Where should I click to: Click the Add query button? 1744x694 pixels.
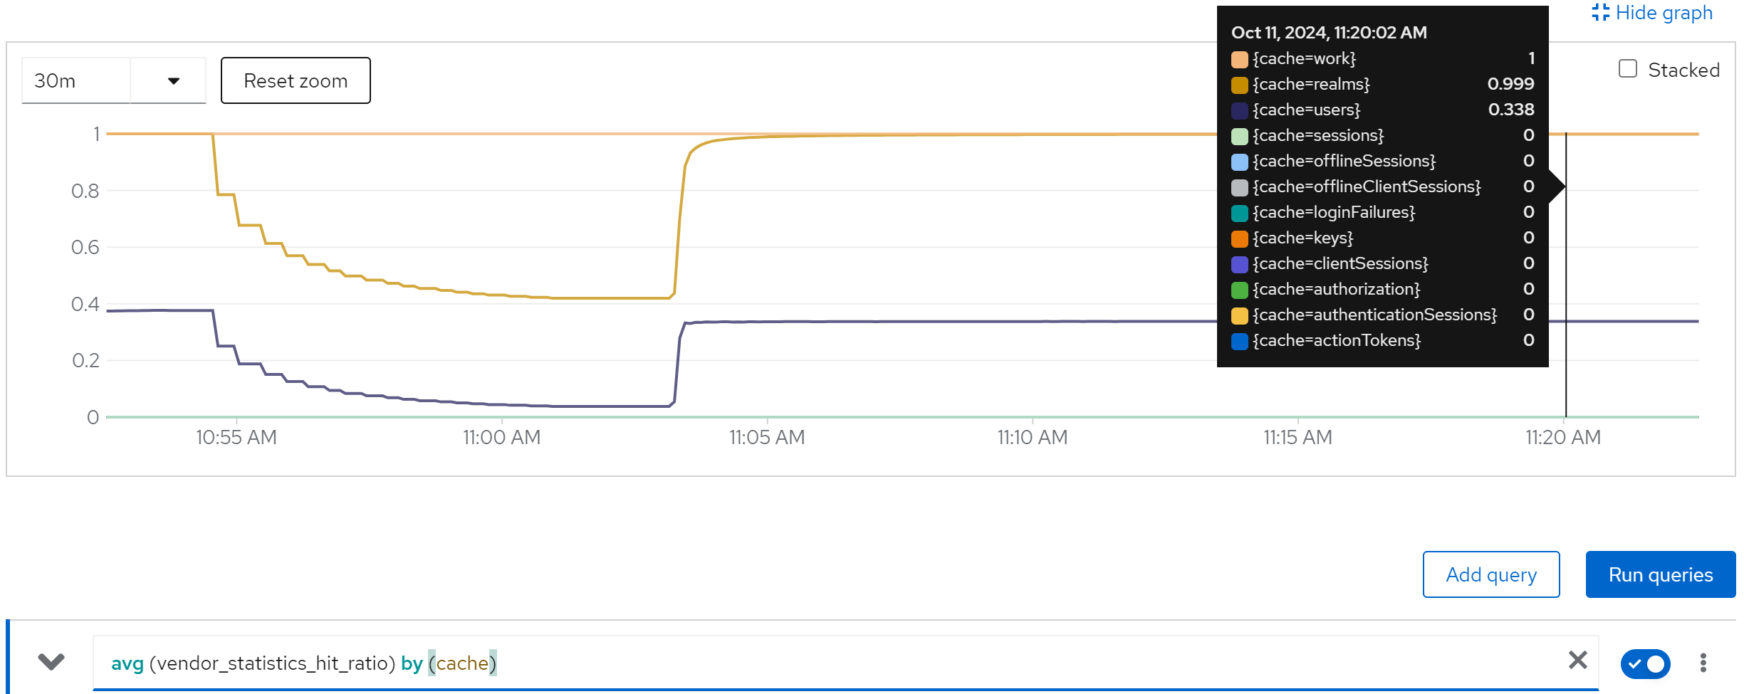point(1490,575)
